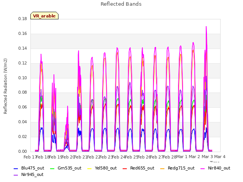The image size is (243, 182).
Task: Click the 0.16 y-axis tick label
Action: point(23,34)
